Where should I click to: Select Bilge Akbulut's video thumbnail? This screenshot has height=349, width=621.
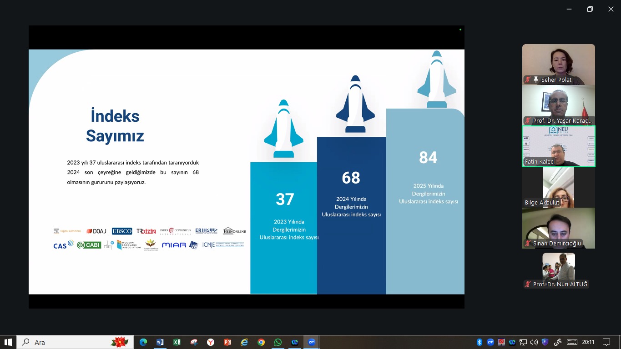point(558,186)
